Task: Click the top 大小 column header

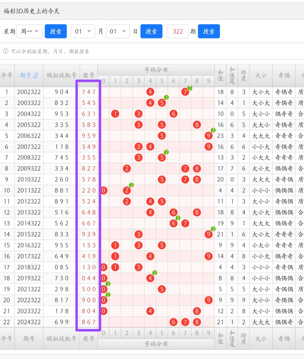Action: click(x=261, y=75)
